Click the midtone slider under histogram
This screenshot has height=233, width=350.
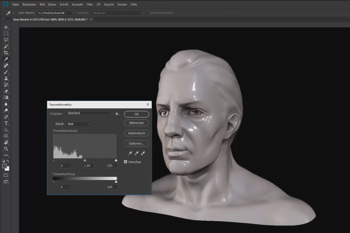(85, 160)
